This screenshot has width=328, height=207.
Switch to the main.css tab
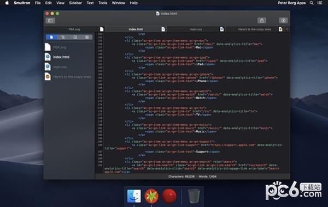pyautogui.click(x=196, y=29)
